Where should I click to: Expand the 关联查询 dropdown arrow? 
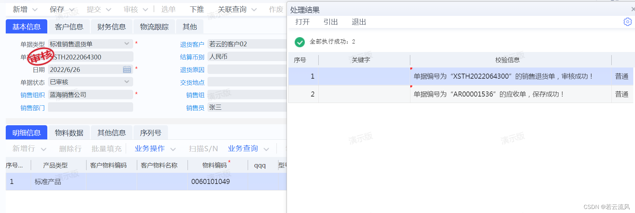tap(254, 10)
